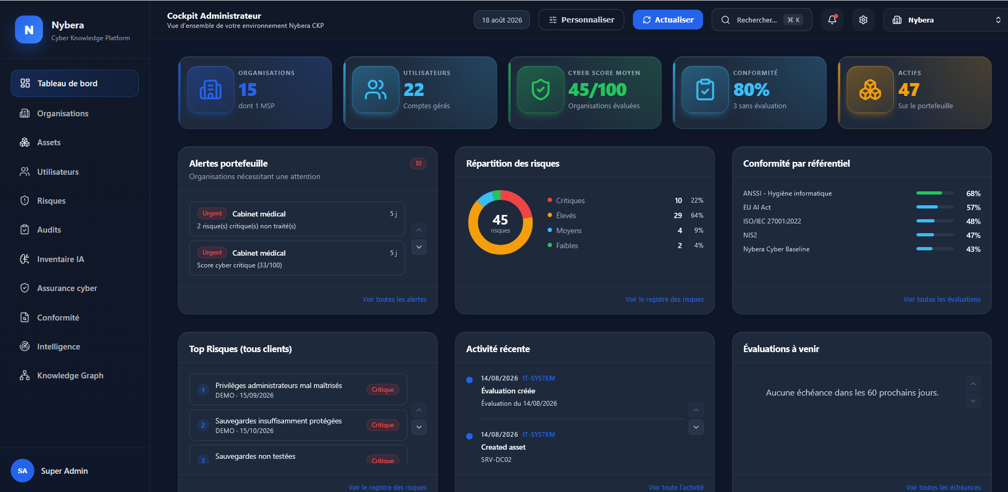The width and height of the screenshot is (1008, 492).
Task: Open Inventaire IA from sidebar
Action: tap(74, 259)
